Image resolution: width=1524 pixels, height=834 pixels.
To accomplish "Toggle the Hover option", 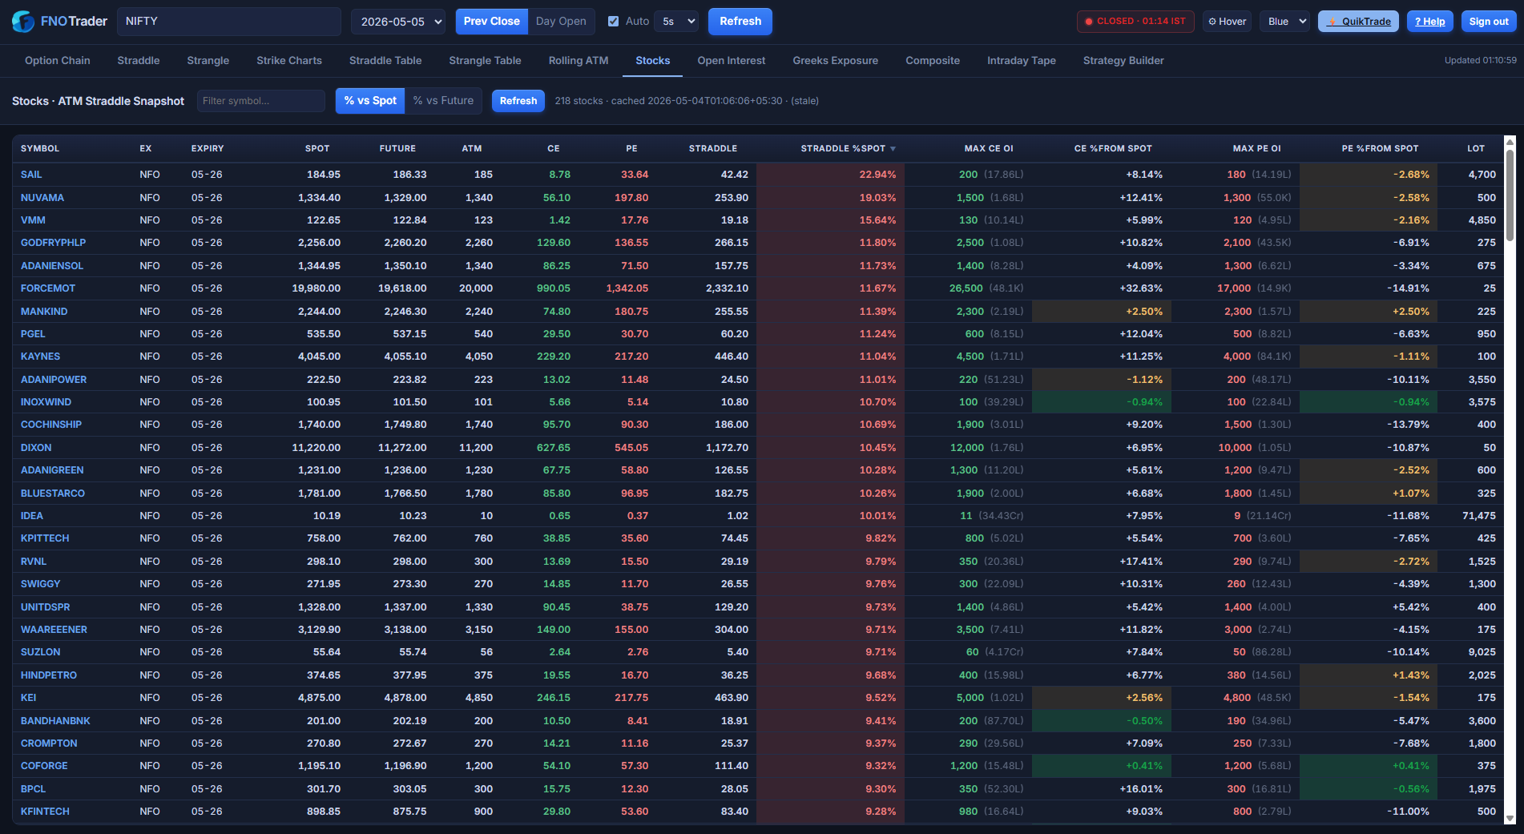I will 1228,22.
